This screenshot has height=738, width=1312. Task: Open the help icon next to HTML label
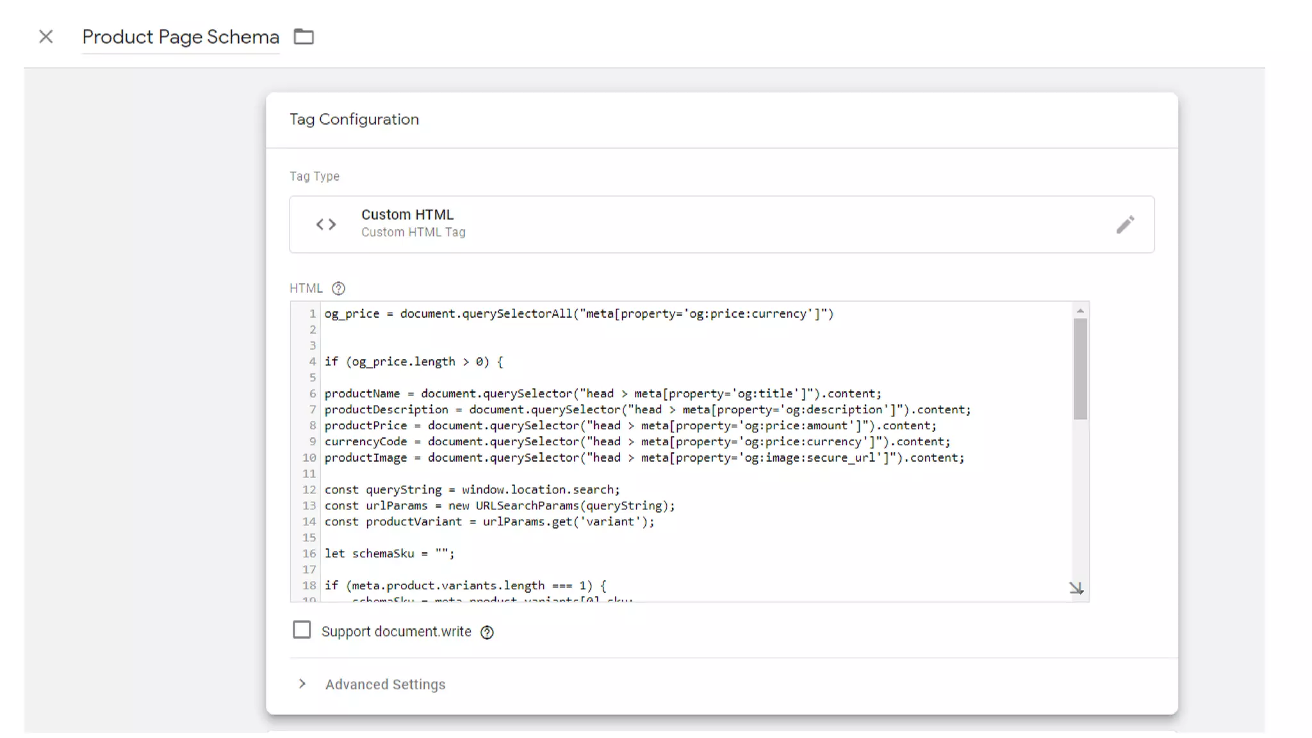[338, 288]
